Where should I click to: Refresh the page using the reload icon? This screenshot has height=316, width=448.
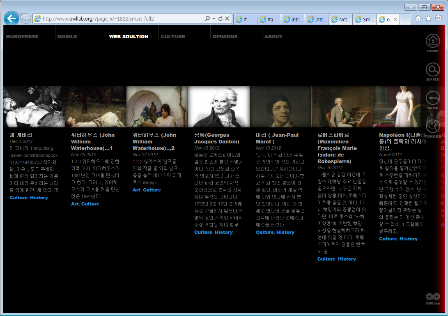click(x=220, y=18)
